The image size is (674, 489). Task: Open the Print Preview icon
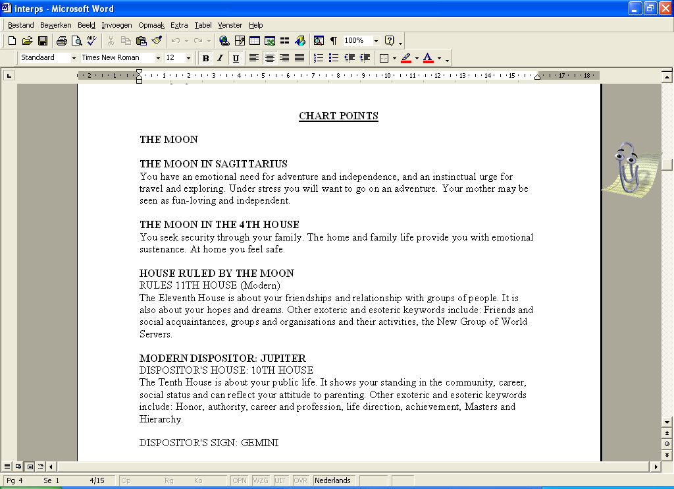pyautogui.click(x=77, y=41)
